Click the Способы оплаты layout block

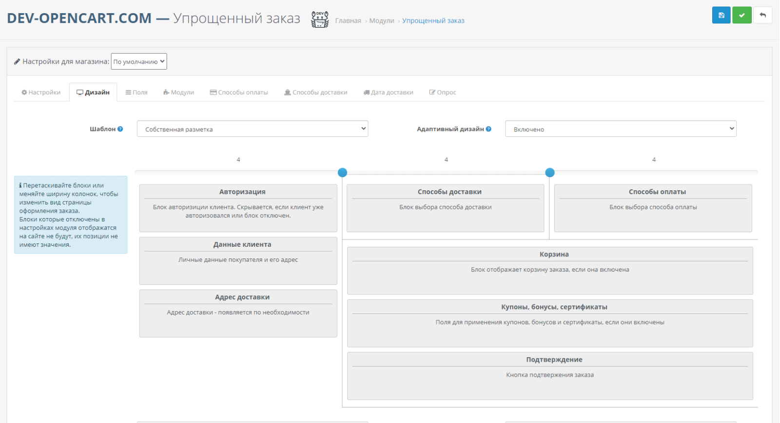653,208
